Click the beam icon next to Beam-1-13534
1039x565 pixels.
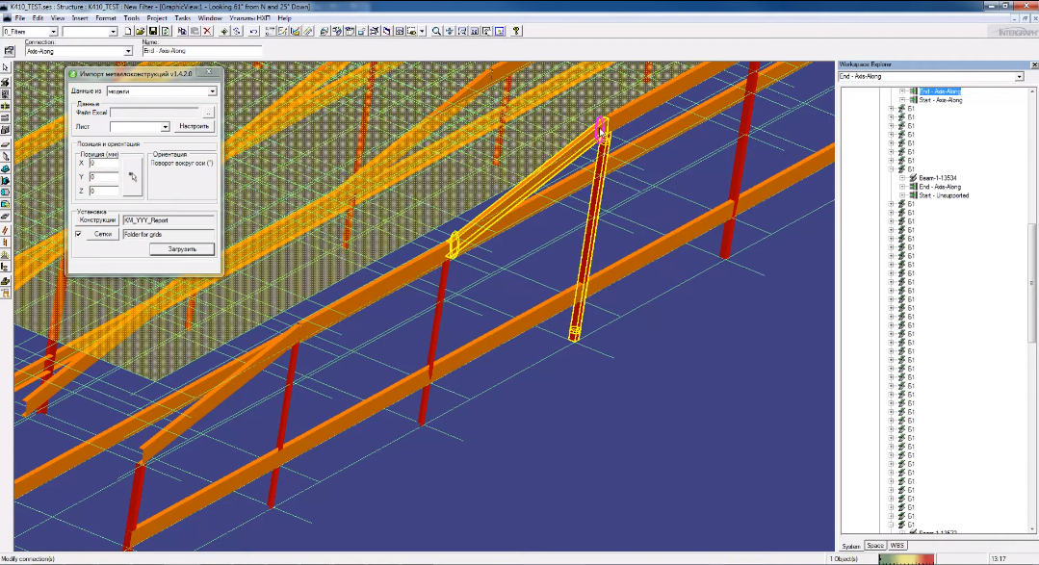(x=913, y=177)
